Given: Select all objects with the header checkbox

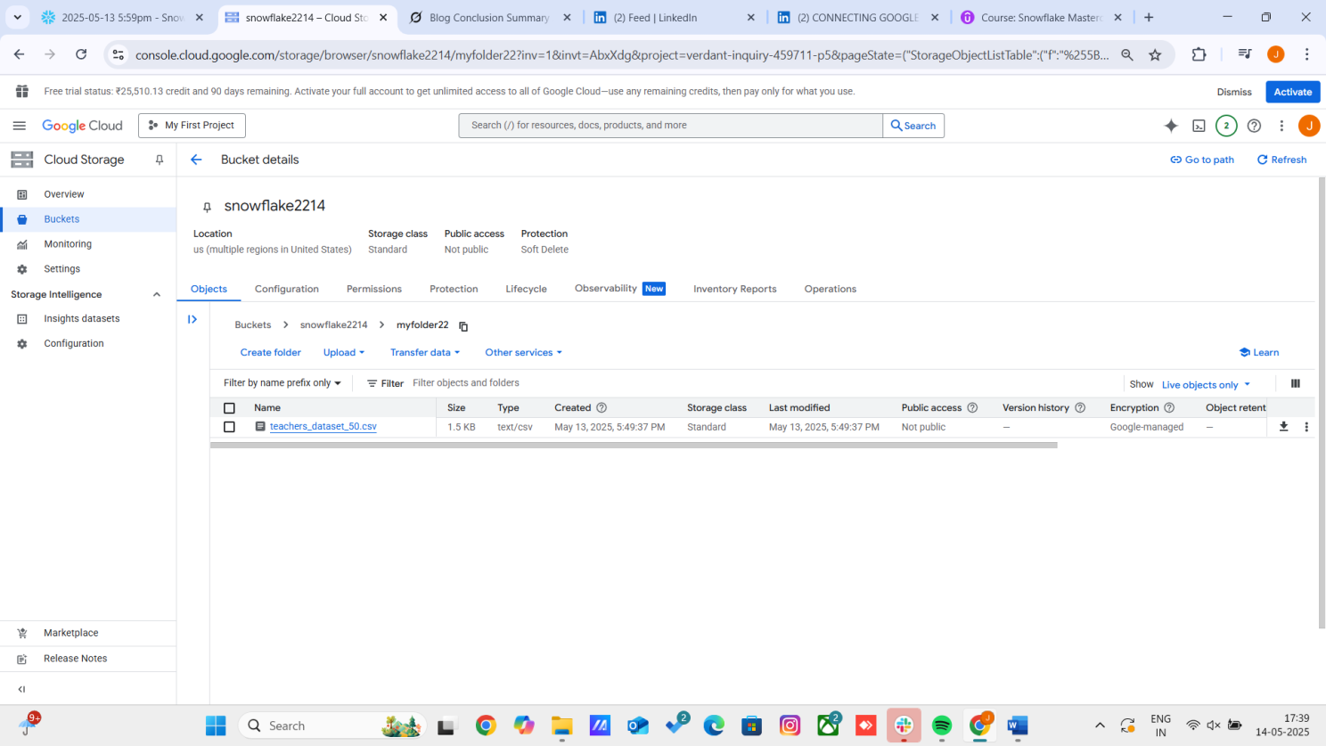Looking at the screenshot, I should 229,407.
